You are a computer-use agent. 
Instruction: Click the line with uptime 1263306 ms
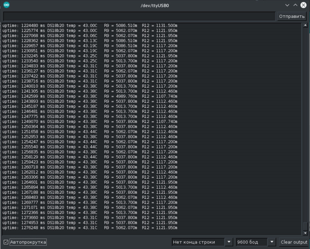90,177
